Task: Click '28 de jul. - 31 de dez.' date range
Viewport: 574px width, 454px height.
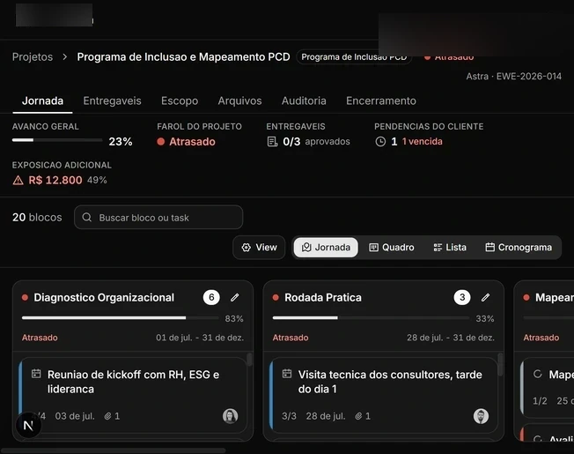Action: coord(451,338)
